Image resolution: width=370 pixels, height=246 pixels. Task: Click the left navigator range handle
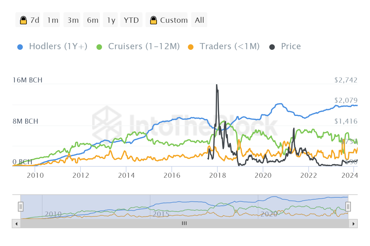pos(21,206)
